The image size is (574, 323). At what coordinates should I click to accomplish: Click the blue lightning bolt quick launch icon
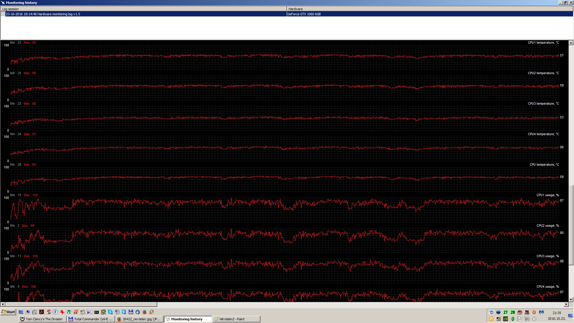(x=55, y=312)
